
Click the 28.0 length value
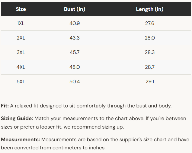click(150, 38)
